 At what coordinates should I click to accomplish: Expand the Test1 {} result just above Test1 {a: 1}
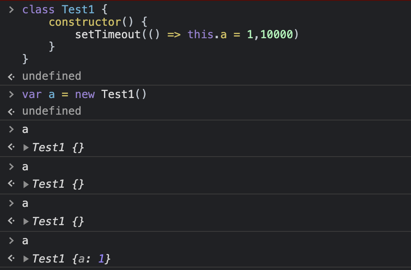[26, 221]
